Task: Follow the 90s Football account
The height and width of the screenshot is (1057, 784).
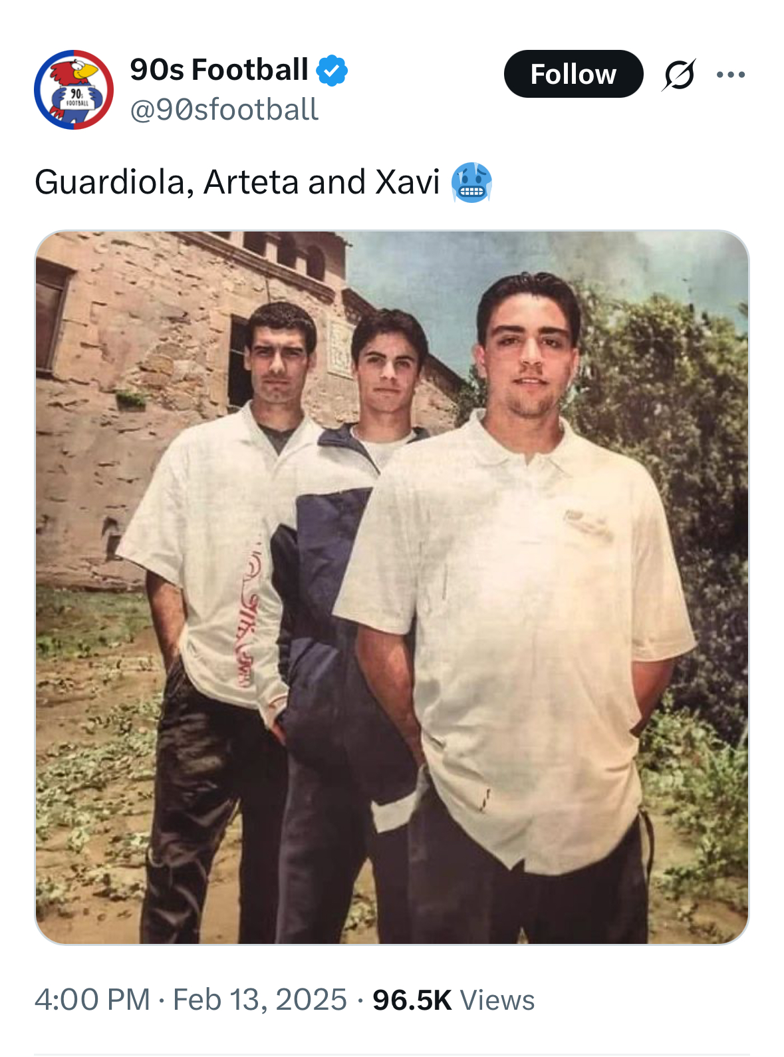Action: [x=573, y=74]
